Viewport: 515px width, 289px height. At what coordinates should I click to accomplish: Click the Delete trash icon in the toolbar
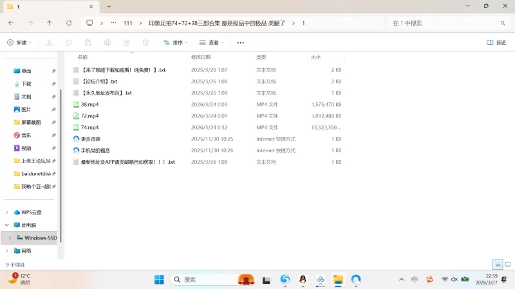click(x=146, y=42)
